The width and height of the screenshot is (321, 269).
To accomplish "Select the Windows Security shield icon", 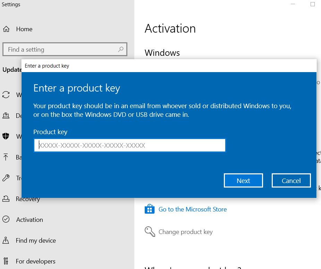I will (6, 136).
